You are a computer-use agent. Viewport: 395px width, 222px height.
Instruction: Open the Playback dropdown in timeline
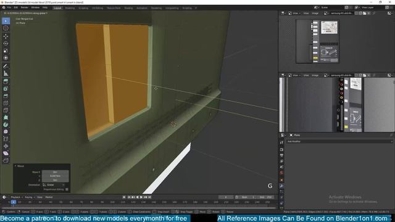pyautogui.click(x=17, y=197)
